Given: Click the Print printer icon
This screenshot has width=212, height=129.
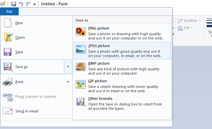Looking at the screenshot, I should (8, 82).
